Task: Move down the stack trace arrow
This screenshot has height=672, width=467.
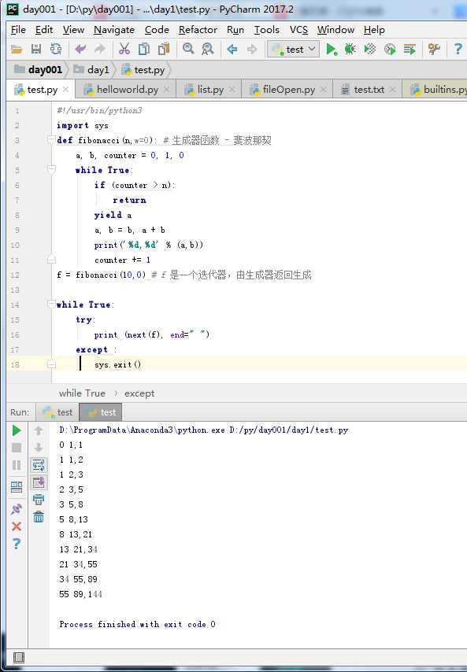Action: tap(38, 448)
